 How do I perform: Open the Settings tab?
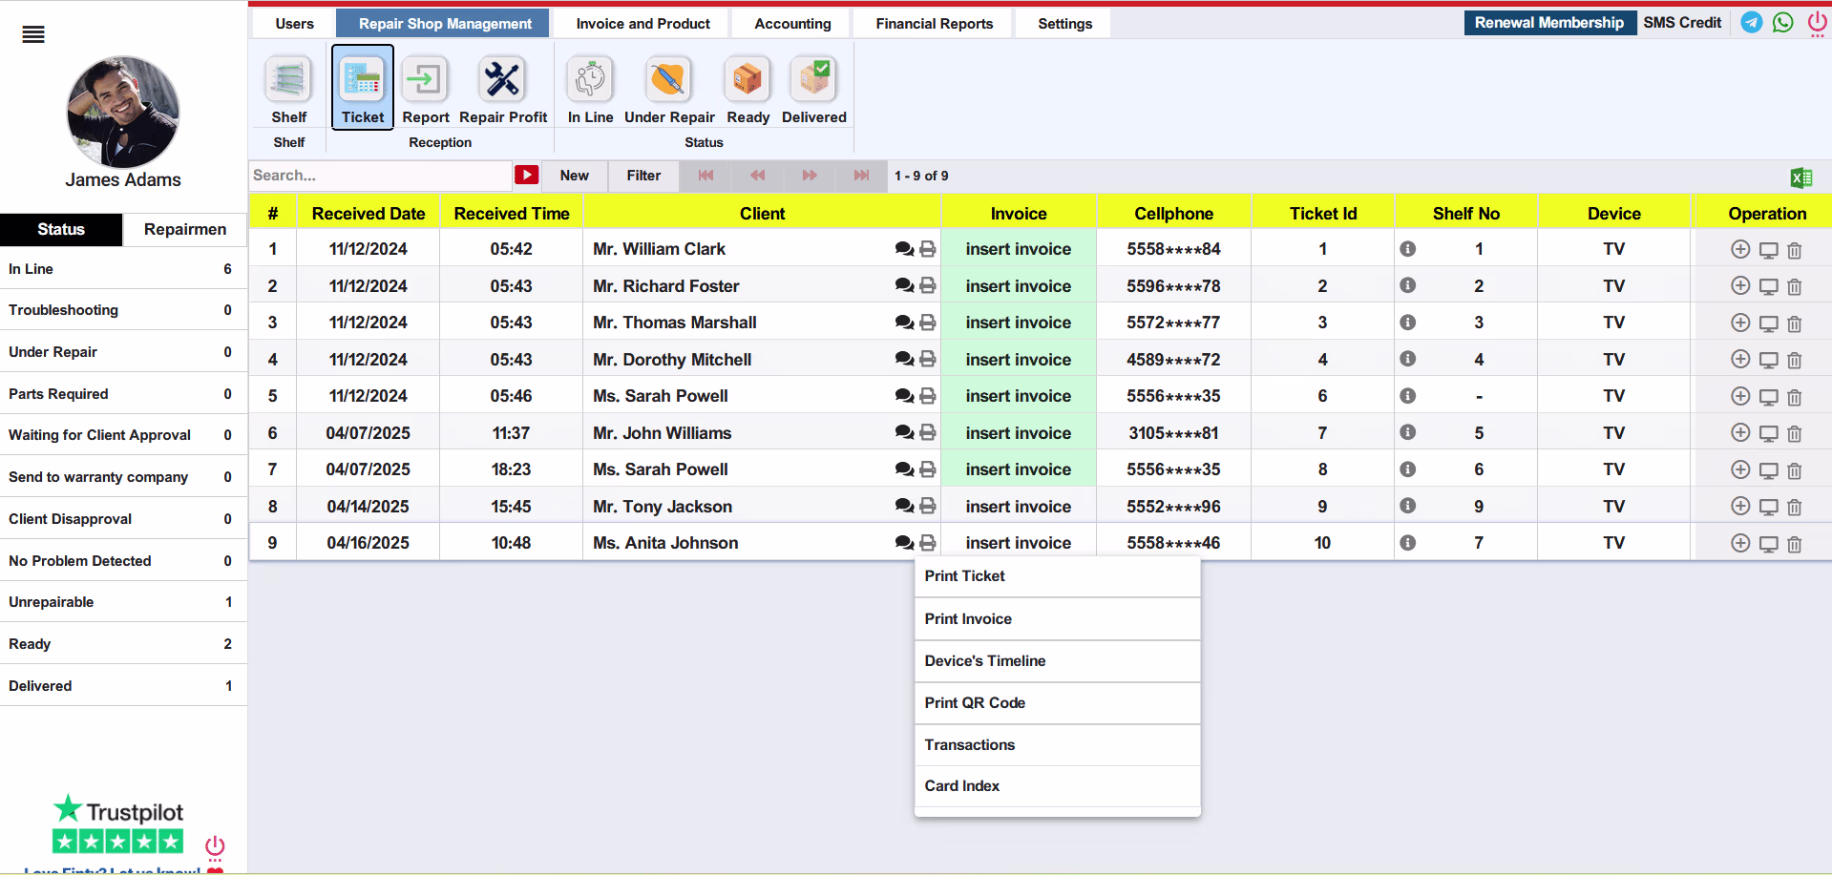[x=1064, y=24]
